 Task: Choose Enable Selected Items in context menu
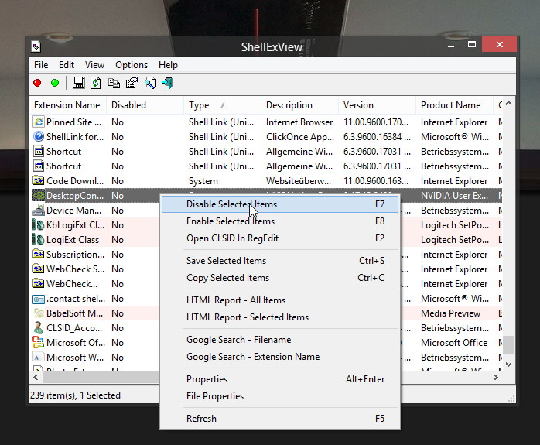coord(280,221)
